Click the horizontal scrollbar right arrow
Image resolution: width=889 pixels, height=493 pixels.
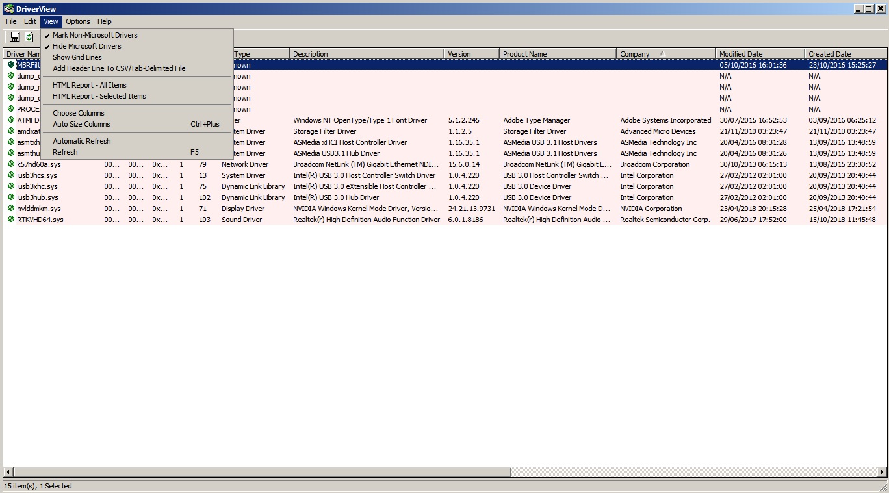point(881,472)
